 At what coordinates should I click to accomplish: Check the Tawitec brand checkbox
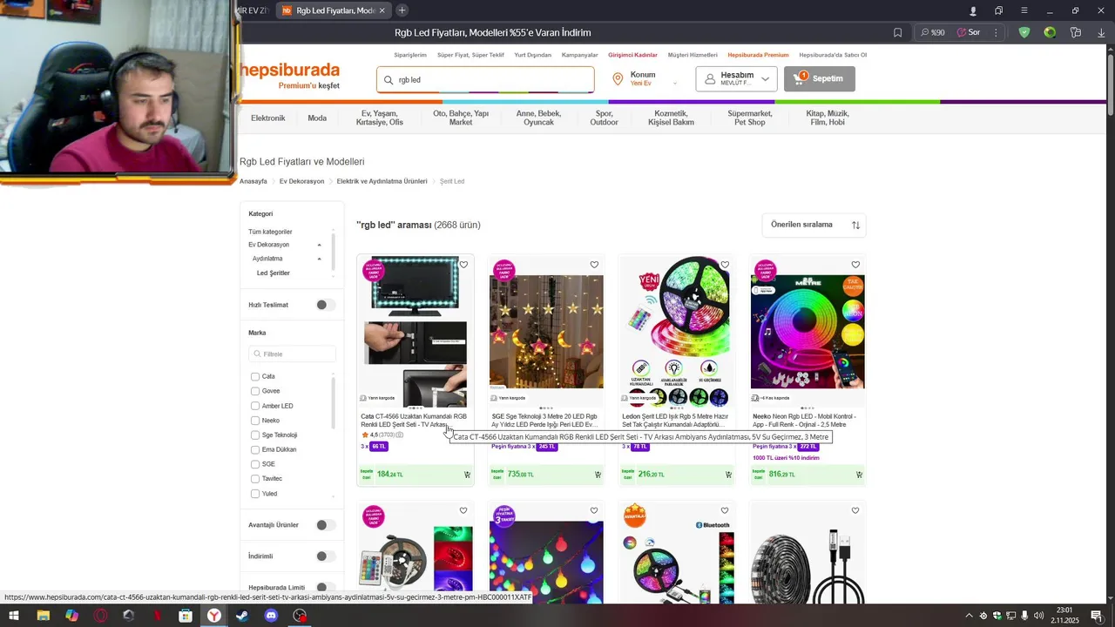point(255,479)
